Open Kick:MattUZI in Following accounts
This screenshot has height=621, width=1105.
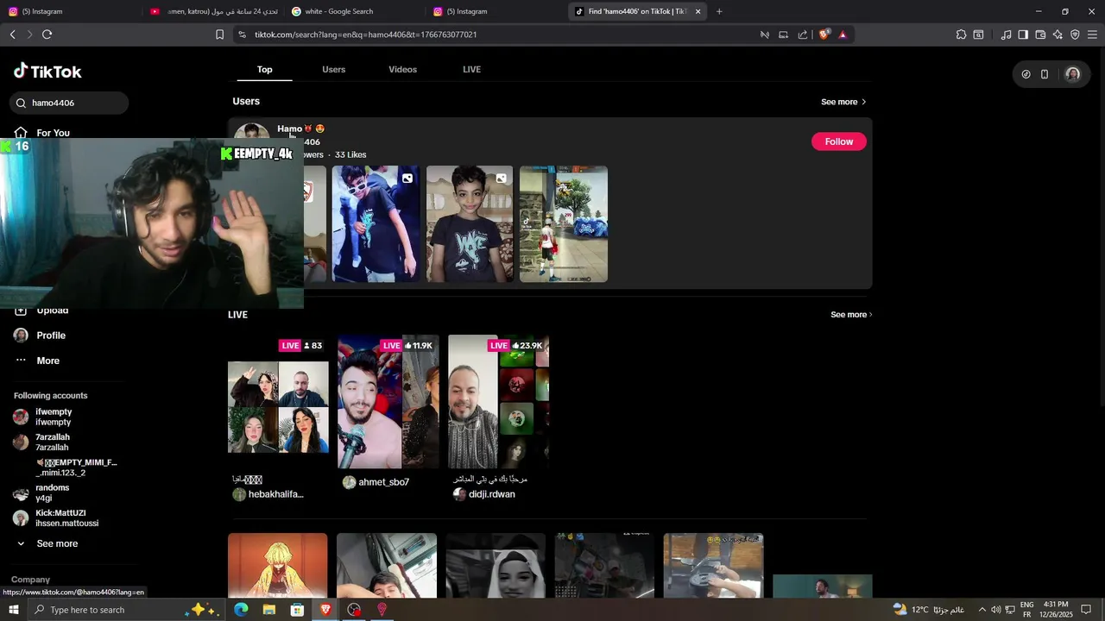[x=55, y=518]
